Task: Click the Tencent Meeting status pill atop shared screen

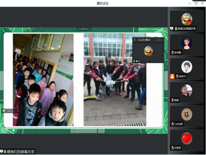Action: [84, 29]
